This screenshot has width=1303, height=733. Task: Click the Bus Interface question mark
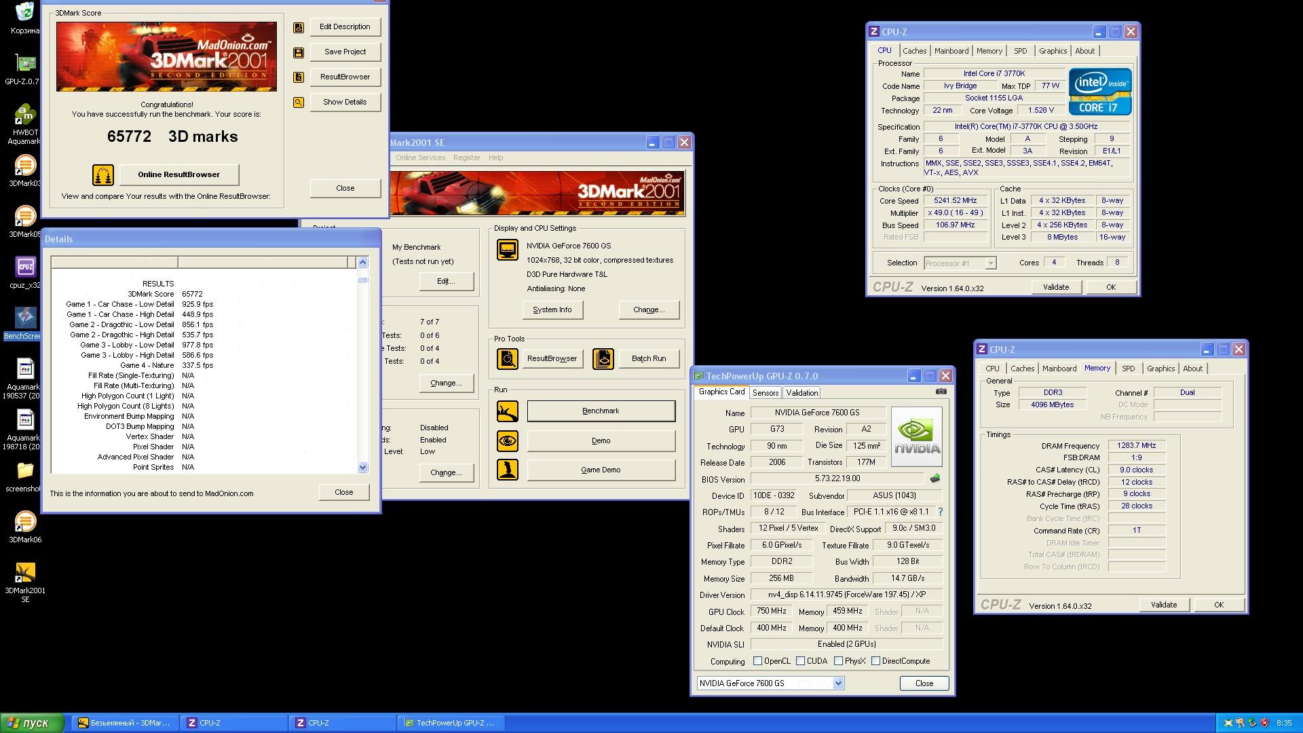[x=941, y=512]
